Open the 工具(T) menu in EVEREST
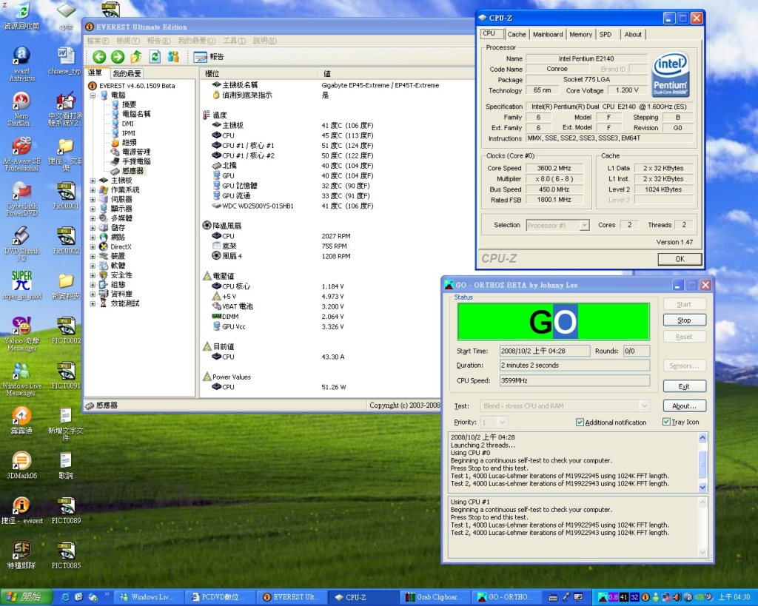Screen dimensions: 758x606 [234, 41]
